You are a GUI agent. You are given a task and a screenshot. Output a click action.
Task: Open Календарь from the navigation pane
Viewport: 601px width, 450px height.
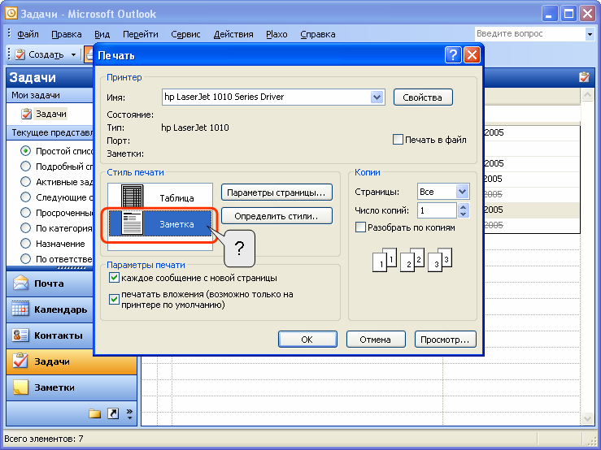click(50, 309)
